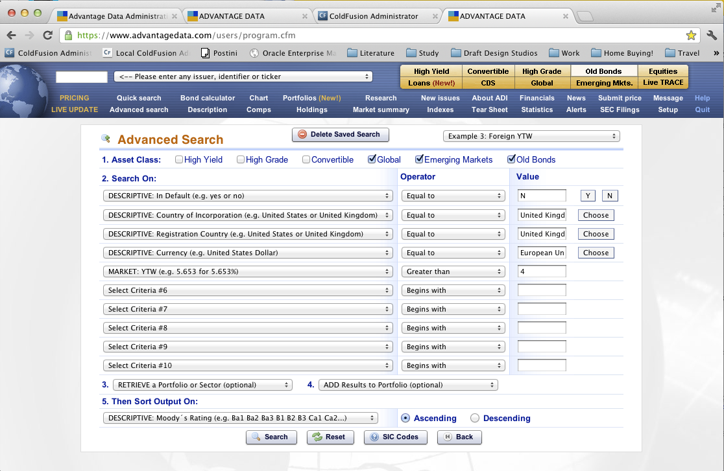724x471 pixels.
Task: Select Descending sort order
Action: pos(475,418)
